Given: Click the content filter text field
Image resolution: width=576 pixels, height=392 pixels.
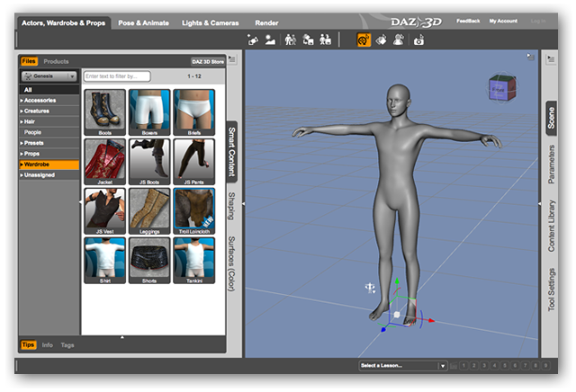Looking at the screenshot, I should pyautogui.click(x=116, y=76).
